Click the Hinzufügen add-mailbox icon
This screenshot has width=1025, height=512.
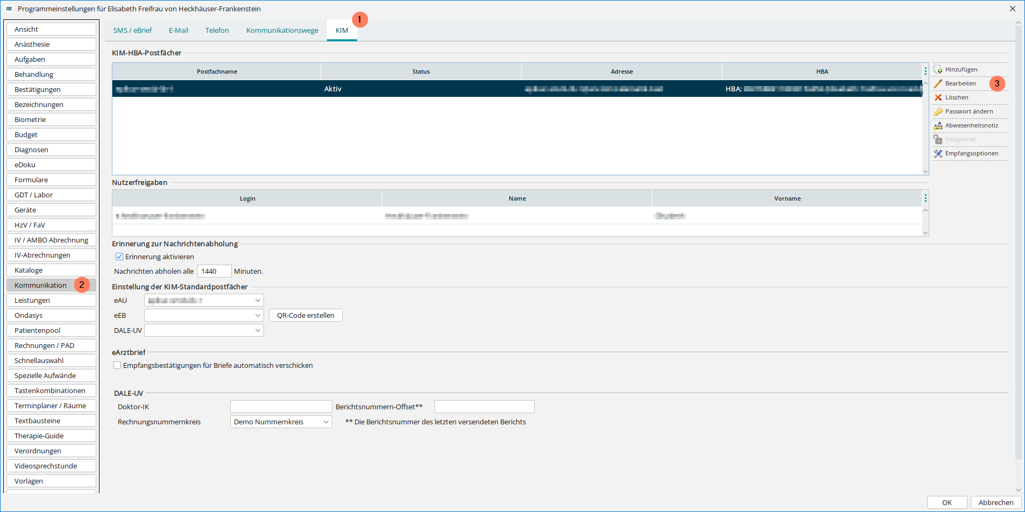(x=938, y=69)
